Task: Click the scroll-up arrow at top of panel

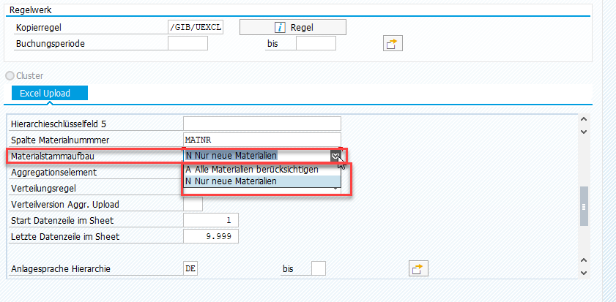Action: [x=584, y=120]
